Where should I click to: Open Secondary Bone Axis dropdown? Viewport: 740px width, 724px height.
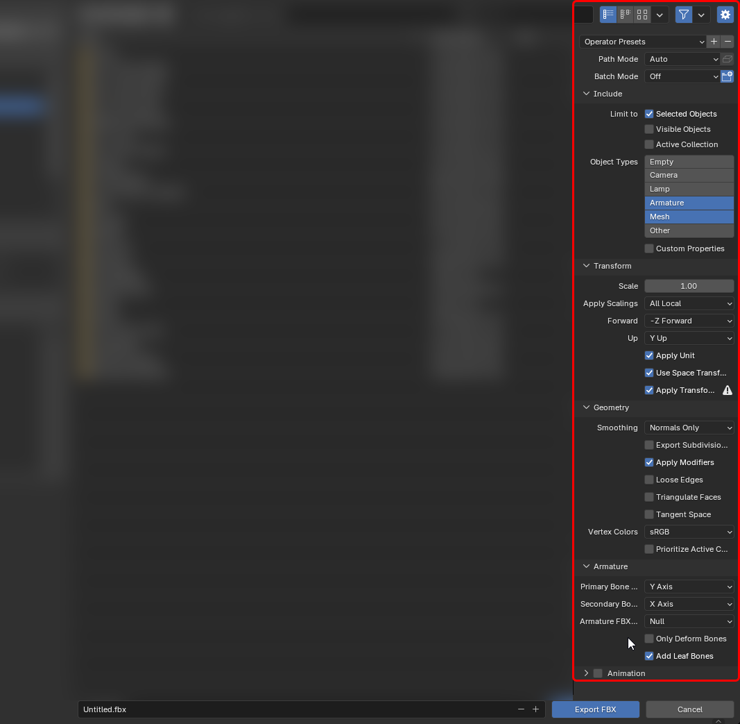pos(689,604)
